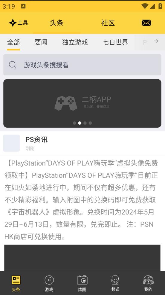Open the 游戏 disc icon

click(x=49, y=280)
